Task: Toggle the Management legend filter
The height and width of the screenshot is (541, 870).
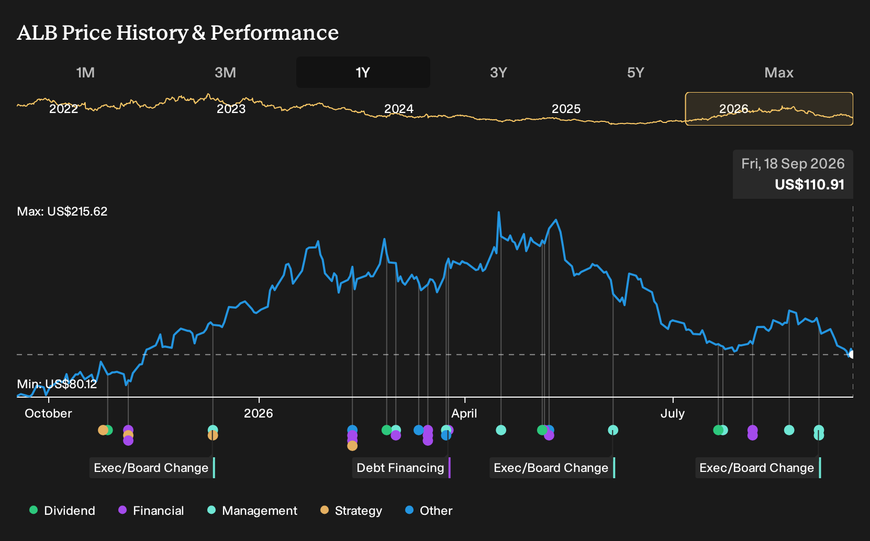Action: point(252,511)
